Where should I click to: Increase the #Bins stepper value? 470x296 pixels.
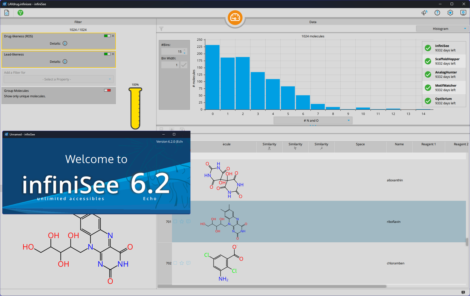[185, 50]
